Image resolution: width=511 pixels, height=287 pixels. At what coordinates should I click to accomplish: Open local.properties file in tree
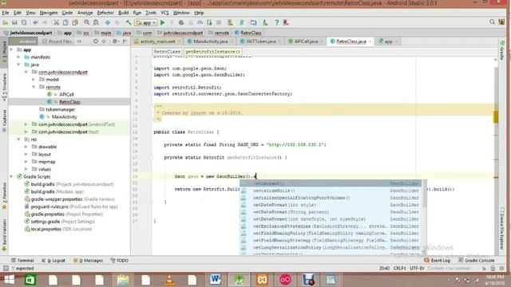point(46,229)
